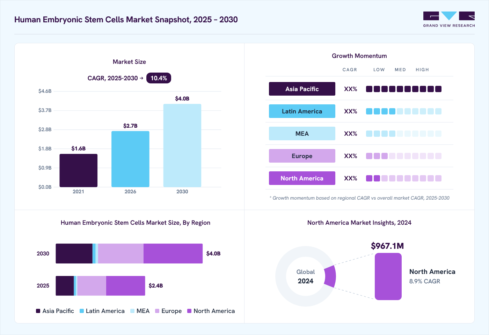
Task: Click the LOW column header
Action: [379, 70]
